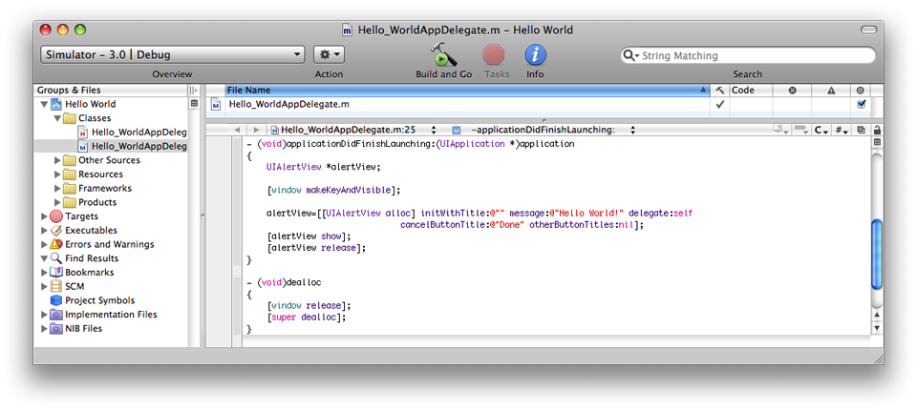Open the breakpoints popup in editor navigation bar
917x410 pixels.
(x=800, y=130)
